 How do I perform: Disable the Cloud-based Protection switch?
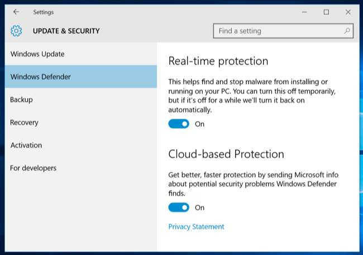[x=179, y=208]
